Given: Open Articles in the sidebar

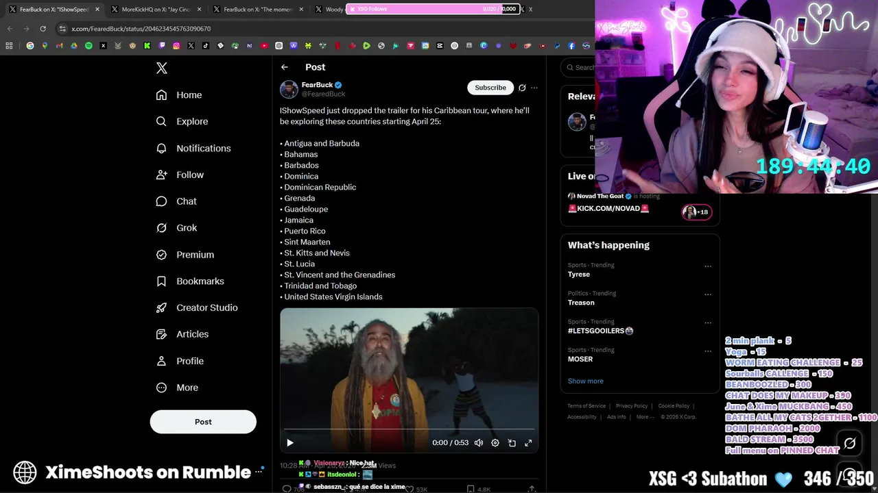Looking at the screenshot, I should [182, 334].
